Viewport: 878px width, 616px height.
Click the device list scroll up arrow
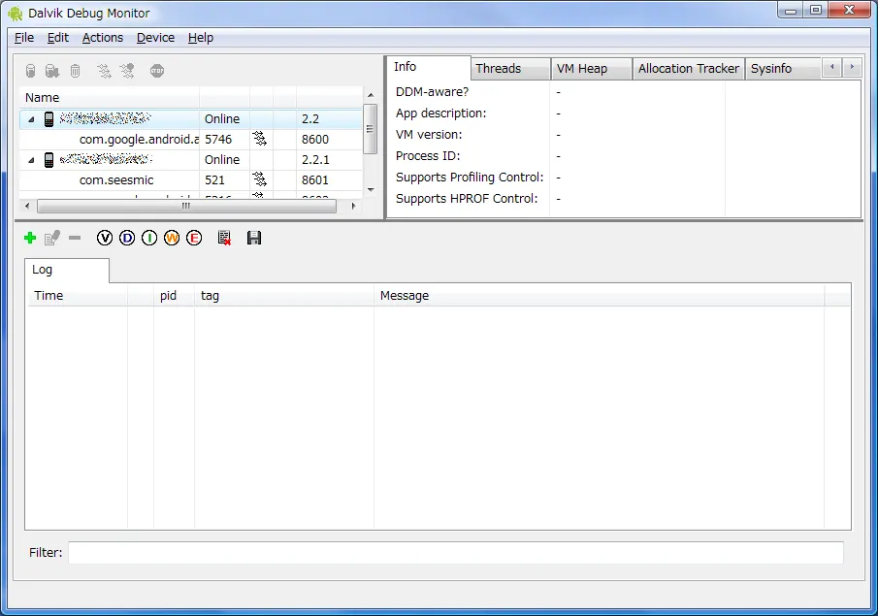pyautogui.click(x=371, y=95)
